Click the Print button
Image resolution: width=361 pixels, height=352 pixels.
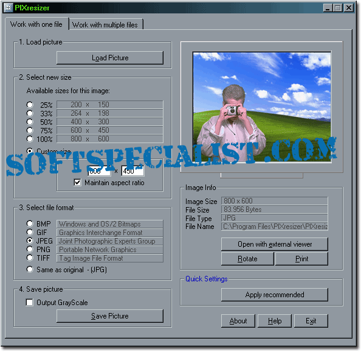tap(301, 259)
